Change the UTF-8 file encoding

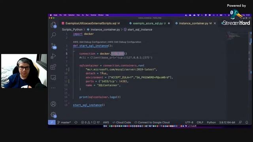[189, 122]
